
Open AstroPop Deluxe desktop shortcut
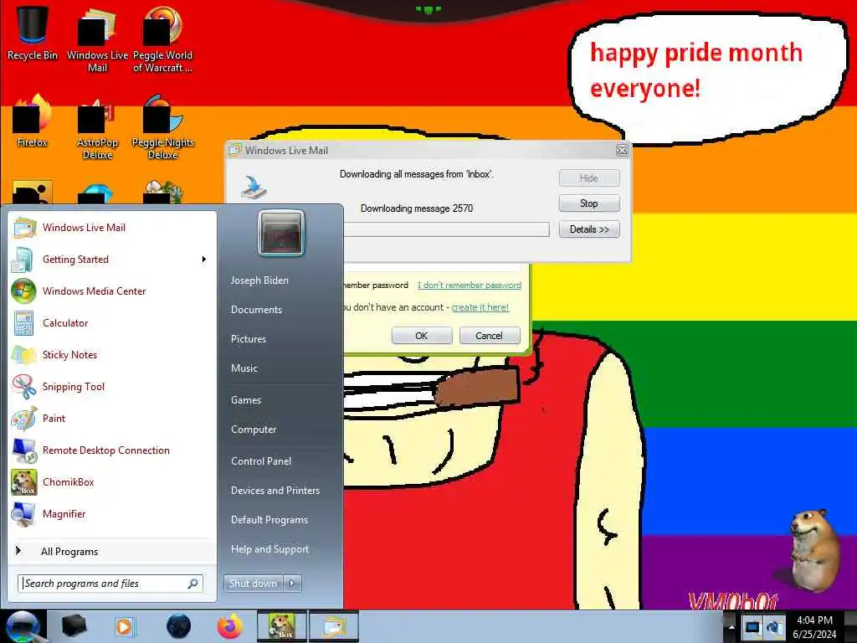[x=97, y=127]
